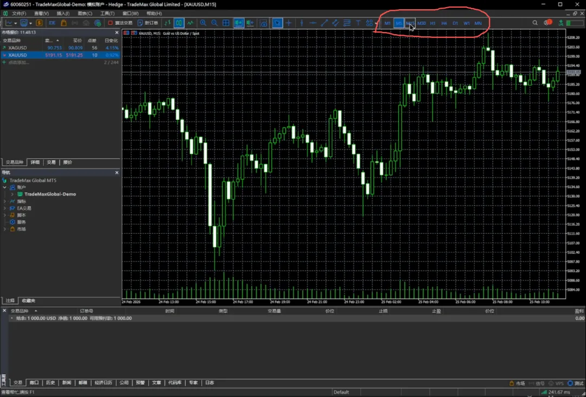Image resolution: width=586 pixels, height=397 pixels.
Task: Toggle the chart auto scroll button
Action: 238,23
